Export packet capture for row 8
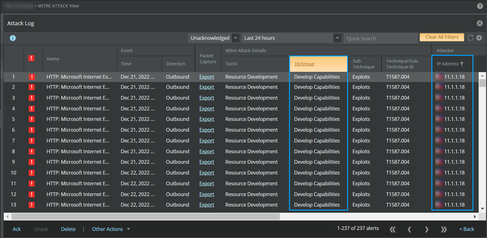Viewport: 487px width, 238px height. [x=207, y=151]
